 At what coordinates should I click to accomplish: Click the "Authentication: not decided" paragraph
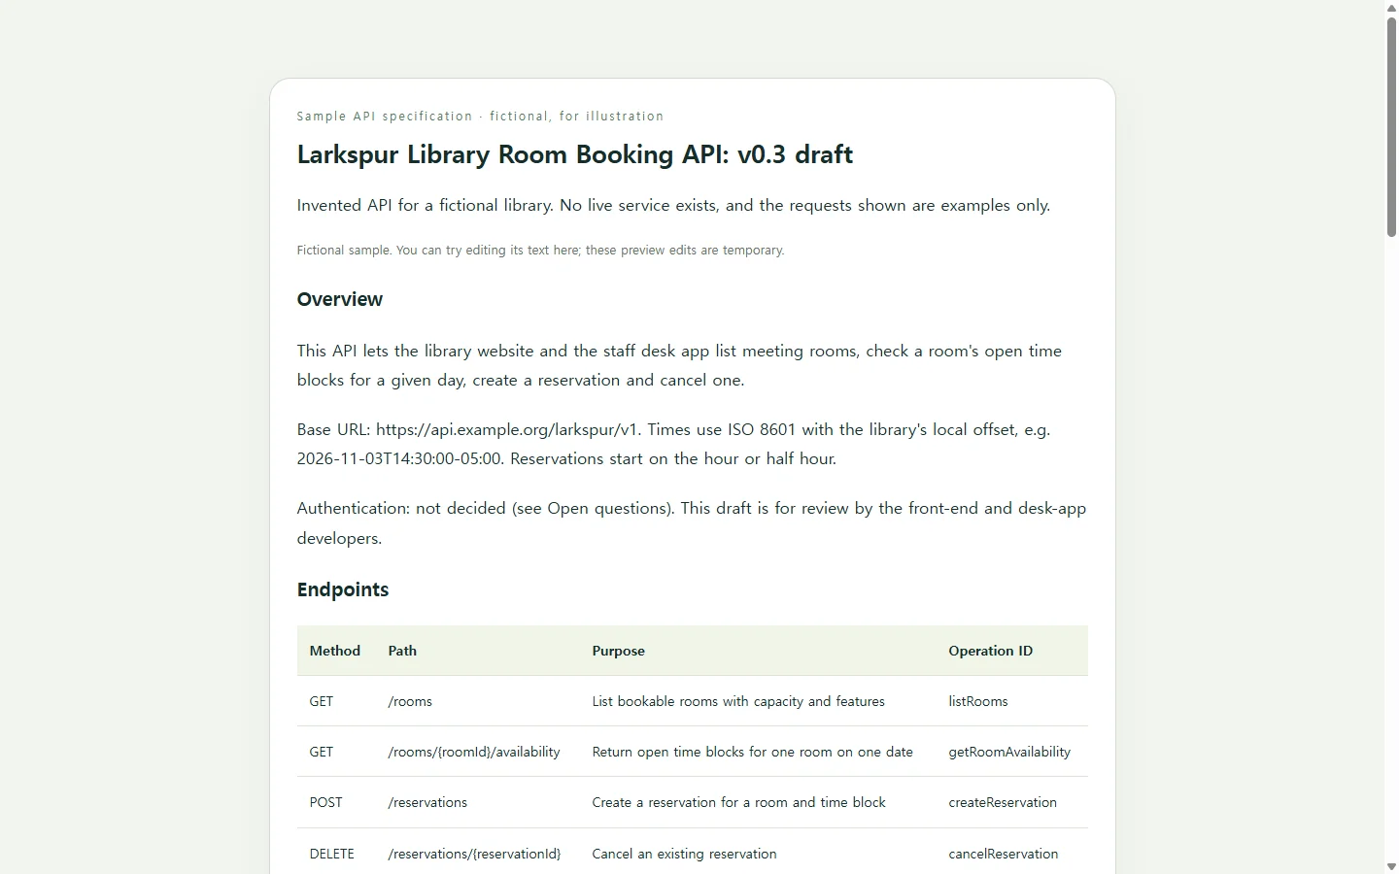click(x=692, y=522)
